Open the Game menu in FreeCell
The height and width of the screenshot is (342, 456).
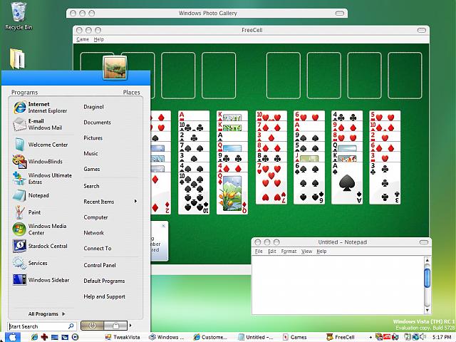(83, 39)
